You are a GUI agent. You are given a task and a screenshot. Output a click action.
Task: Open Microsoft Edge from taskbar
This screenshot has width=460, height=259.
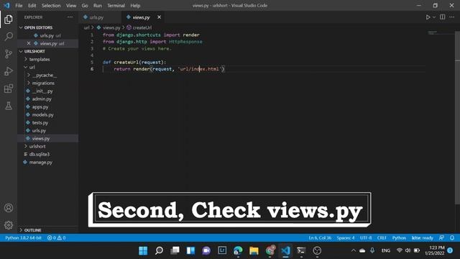point(238,250)
